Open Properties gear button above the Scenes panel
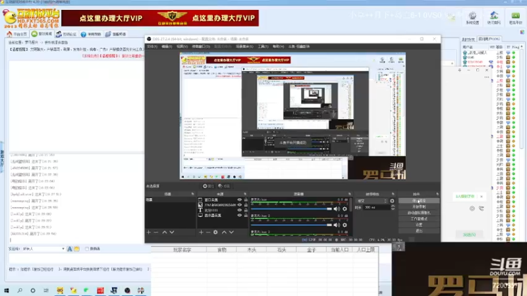Screen dimensions: 527x296 point(208,186)
